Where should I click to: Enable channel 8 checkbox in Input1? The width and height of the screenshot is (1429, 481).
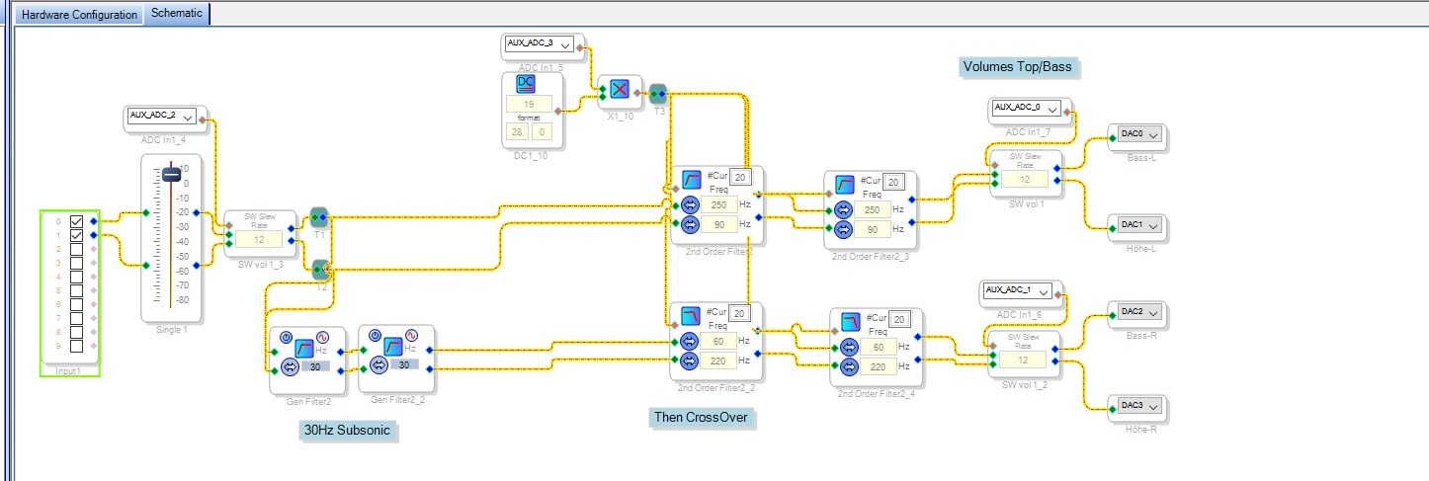76,332
